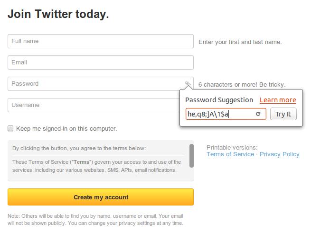Click inside the suggested password text box
Viewport: 311px width, 232px height.
[220, 114]
